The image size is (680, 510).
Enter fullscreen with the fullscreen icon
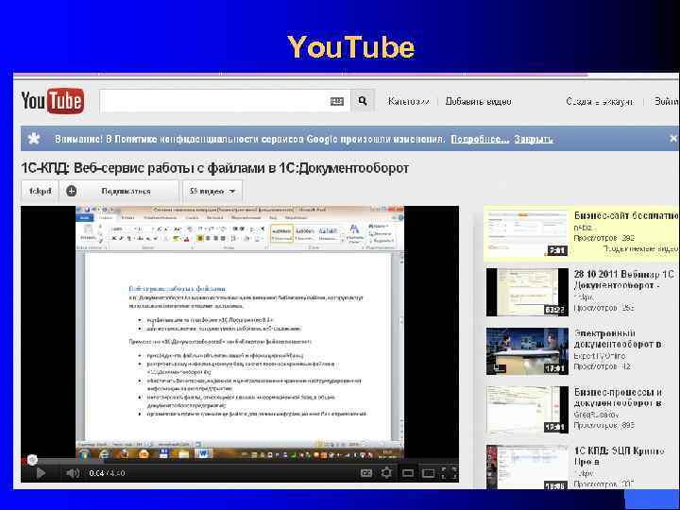pyautogui.click(x=450, y=473)
